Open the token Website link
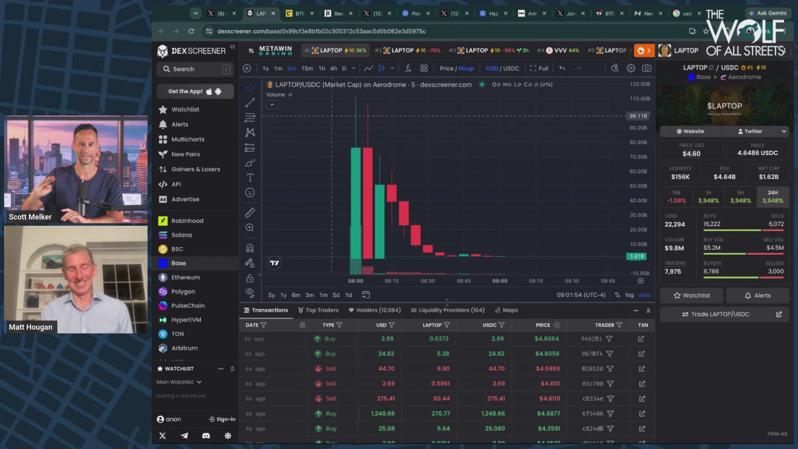The height and width of the screenshot is (449, 798). click(690, 131)
